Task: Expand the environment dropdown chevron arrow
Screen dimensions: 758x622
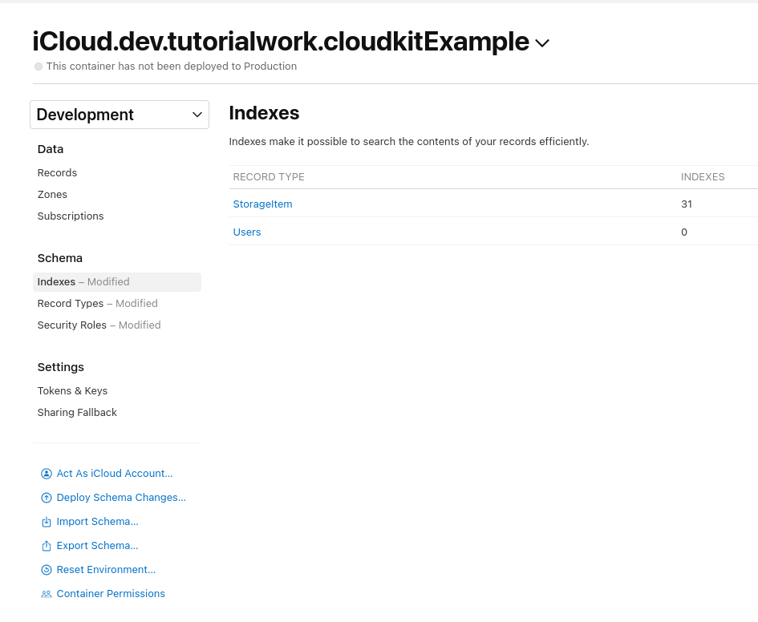Action: [x=197, y=115]
